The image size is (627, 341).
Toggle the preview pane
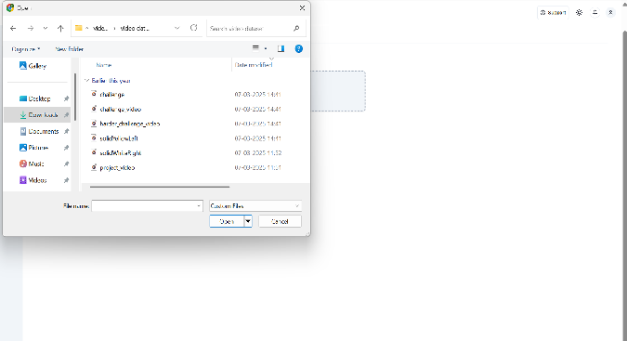pyautogui.click(x=281, y=48)
